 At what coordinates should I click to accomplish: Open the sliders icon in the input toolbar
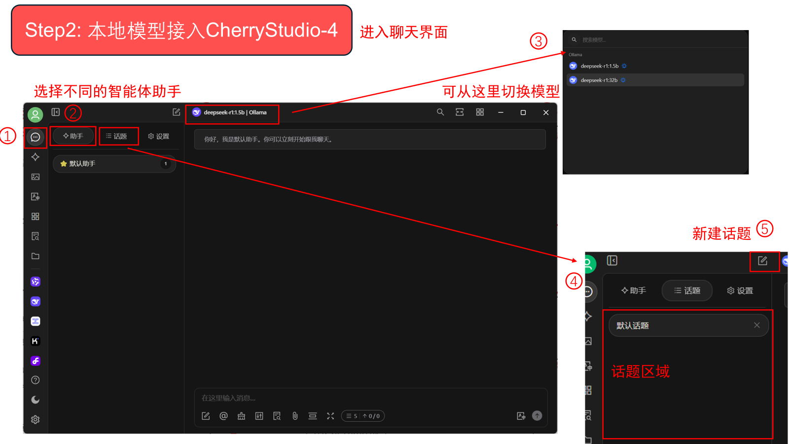(x=259, y=416)
